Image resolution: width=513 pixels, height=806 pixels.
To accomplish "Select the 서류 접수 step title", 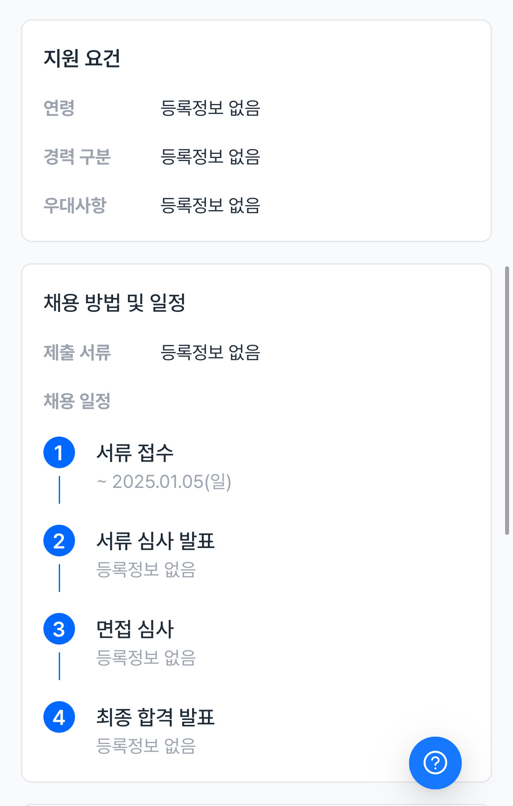I will [135, 452].
